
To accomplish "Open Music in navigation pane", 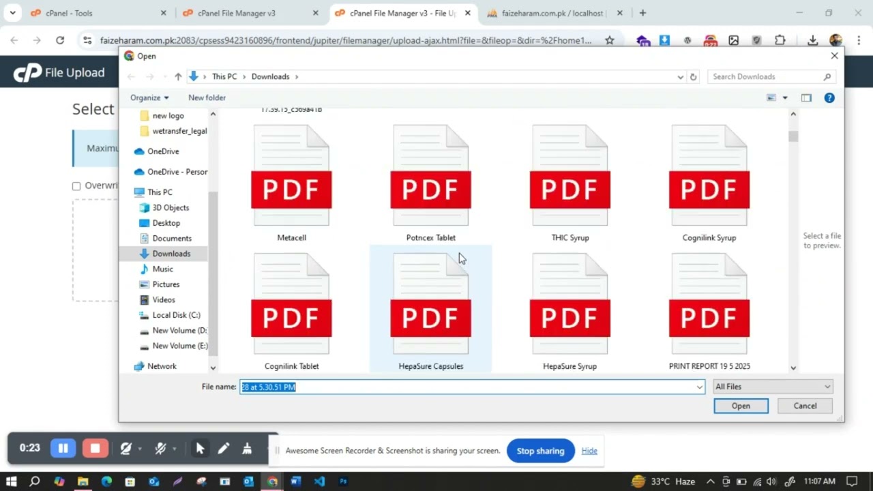I will [x=156, y=269].
